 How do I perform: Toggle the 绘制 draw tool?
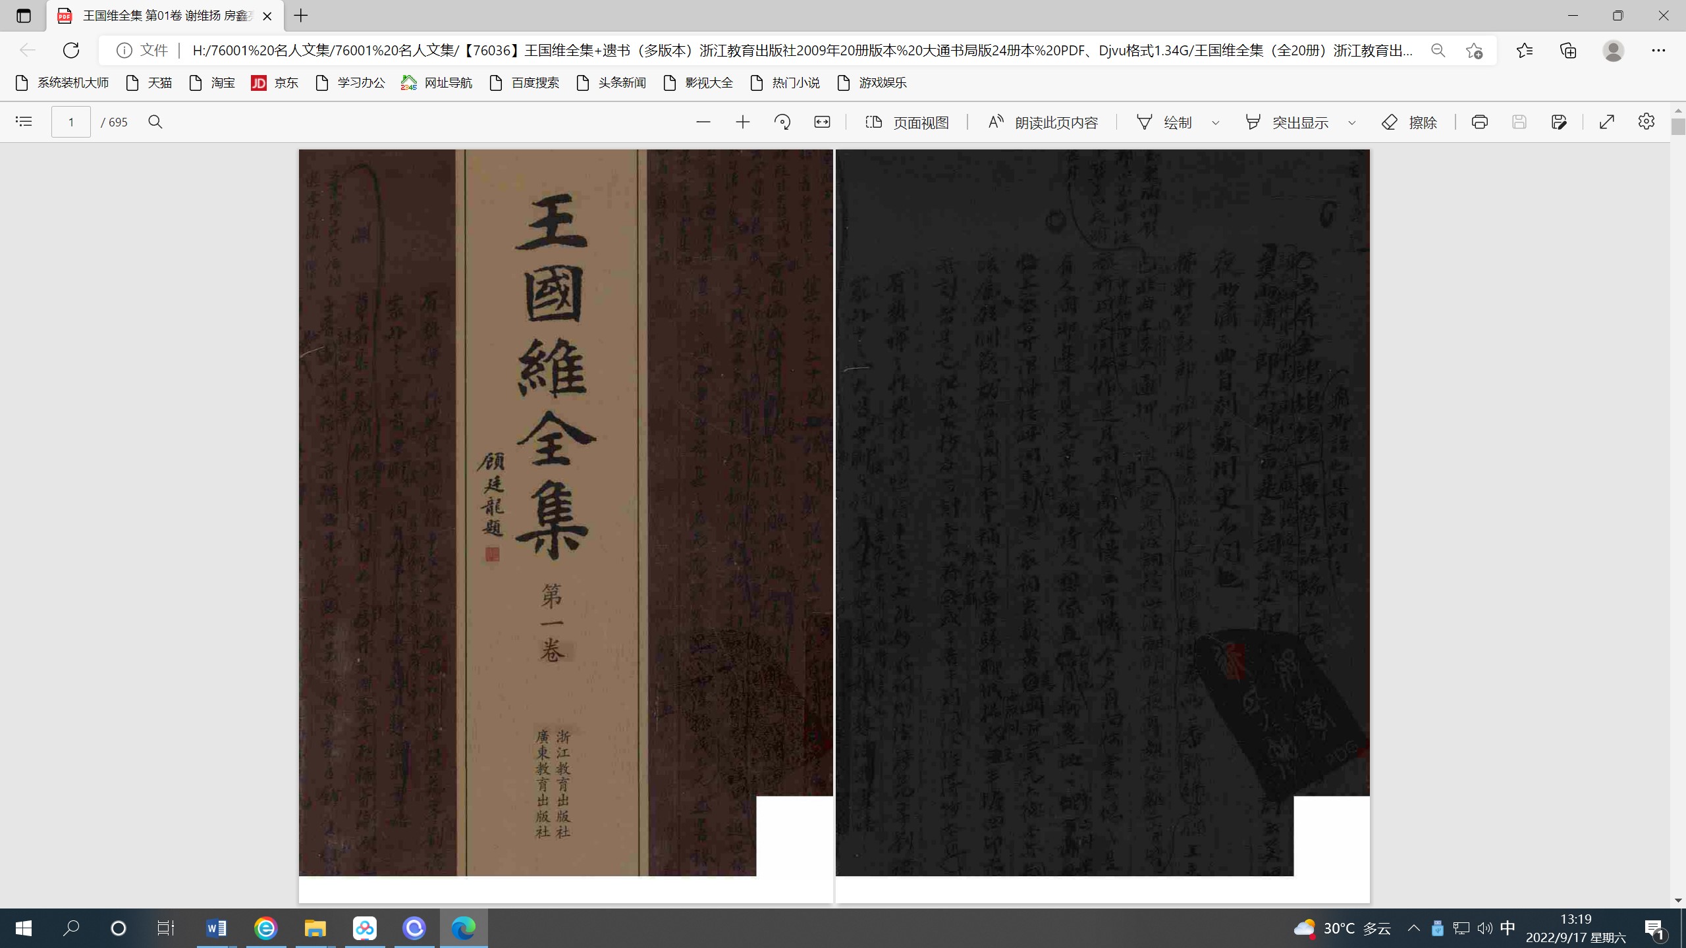pyautogui.click(x=1164, y=122)
